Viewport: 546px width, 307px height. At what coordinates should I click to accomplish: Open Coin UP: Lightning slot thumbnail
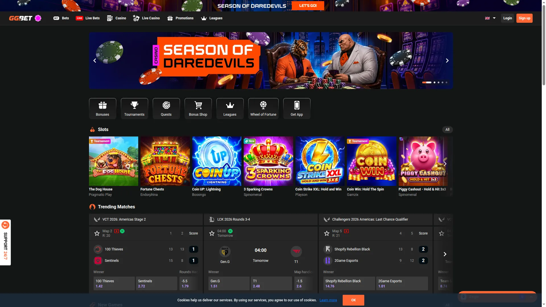[217, 161]
